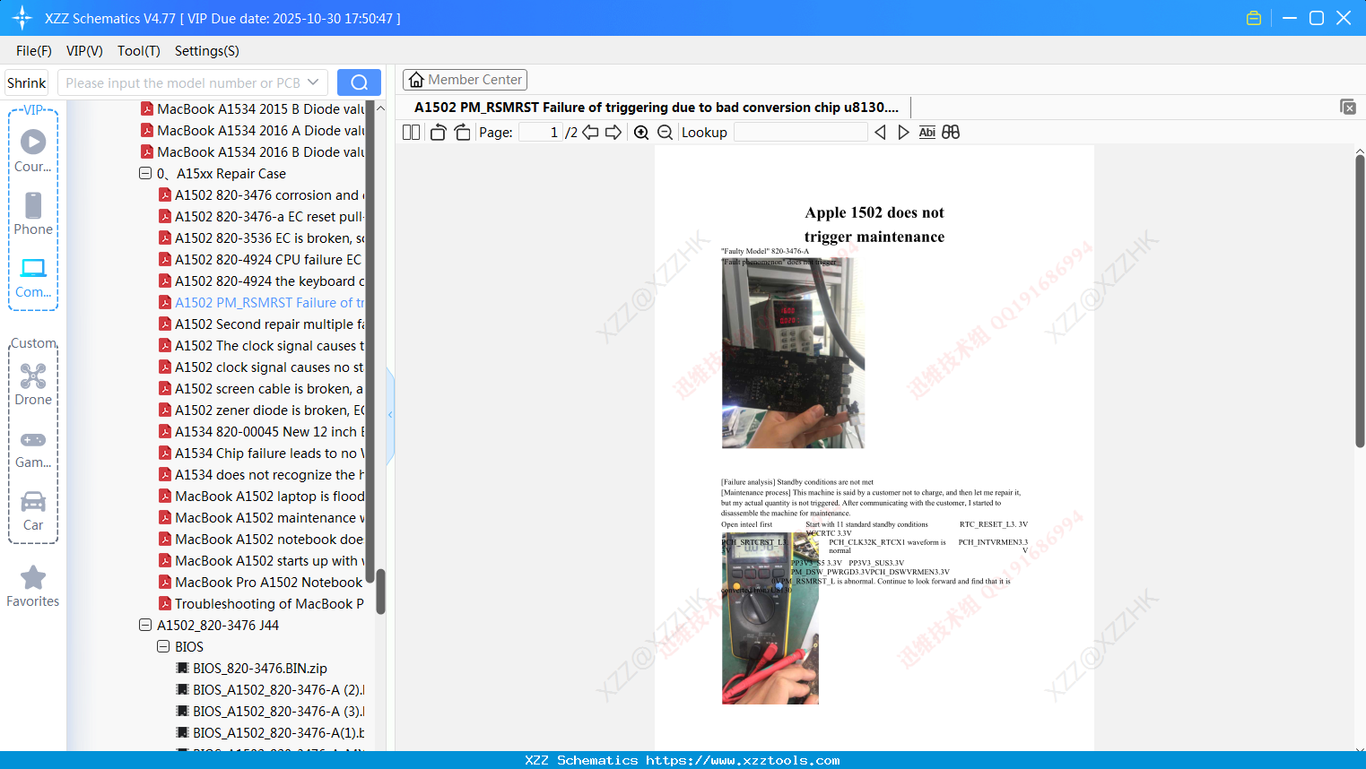Viewport: 1366px width, 769px height.
Task: Collapse the 0、A15xx Repair Case folder
Action: pos(145,174)
